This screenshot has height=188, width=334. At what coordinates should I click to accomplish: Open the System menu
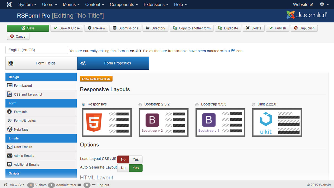[x=27, y=4]
